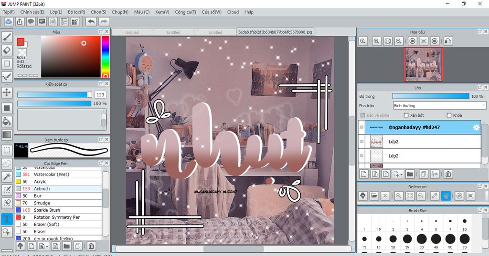Switch to the first Untitled tab
489x256 pixels.
tap(132, 32)
